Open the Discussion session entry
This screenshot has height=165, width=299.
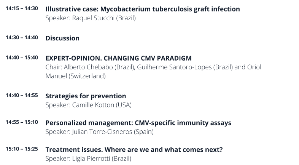click(62, 38)
